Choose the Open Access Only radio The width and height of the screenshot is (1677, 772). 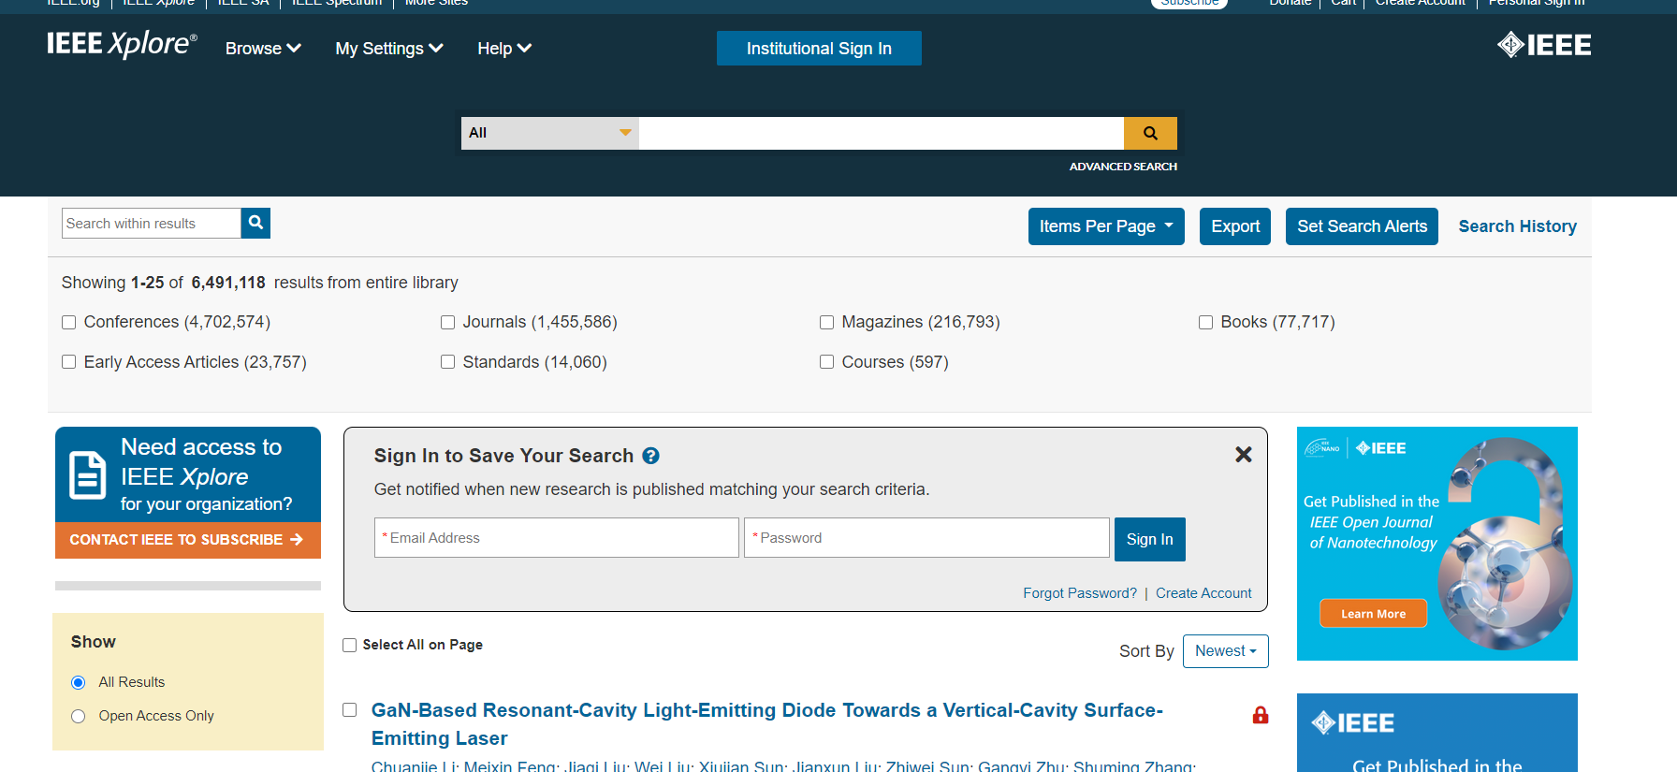78,716
